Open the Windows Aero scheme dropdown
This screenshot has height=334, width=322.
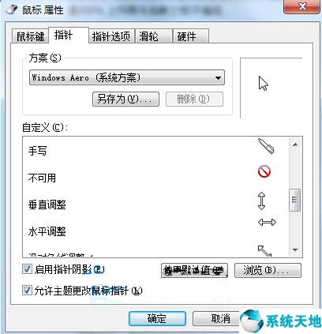click(127, 77)
